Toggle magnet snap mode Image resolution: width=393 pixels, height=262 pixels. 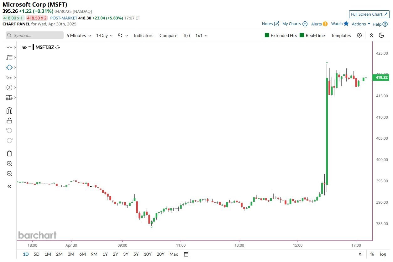[x=9, y=110]
